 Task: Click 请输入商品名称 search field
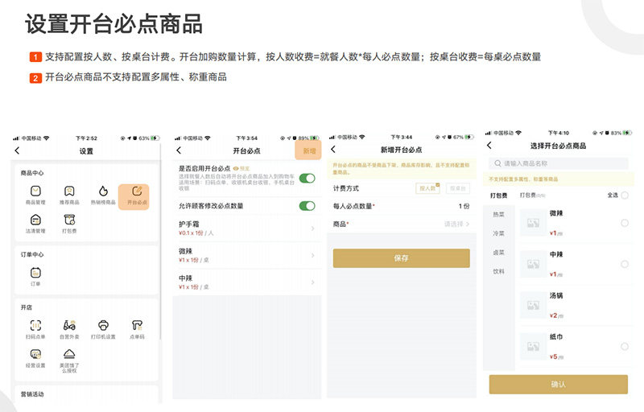[x=559, y=163]
